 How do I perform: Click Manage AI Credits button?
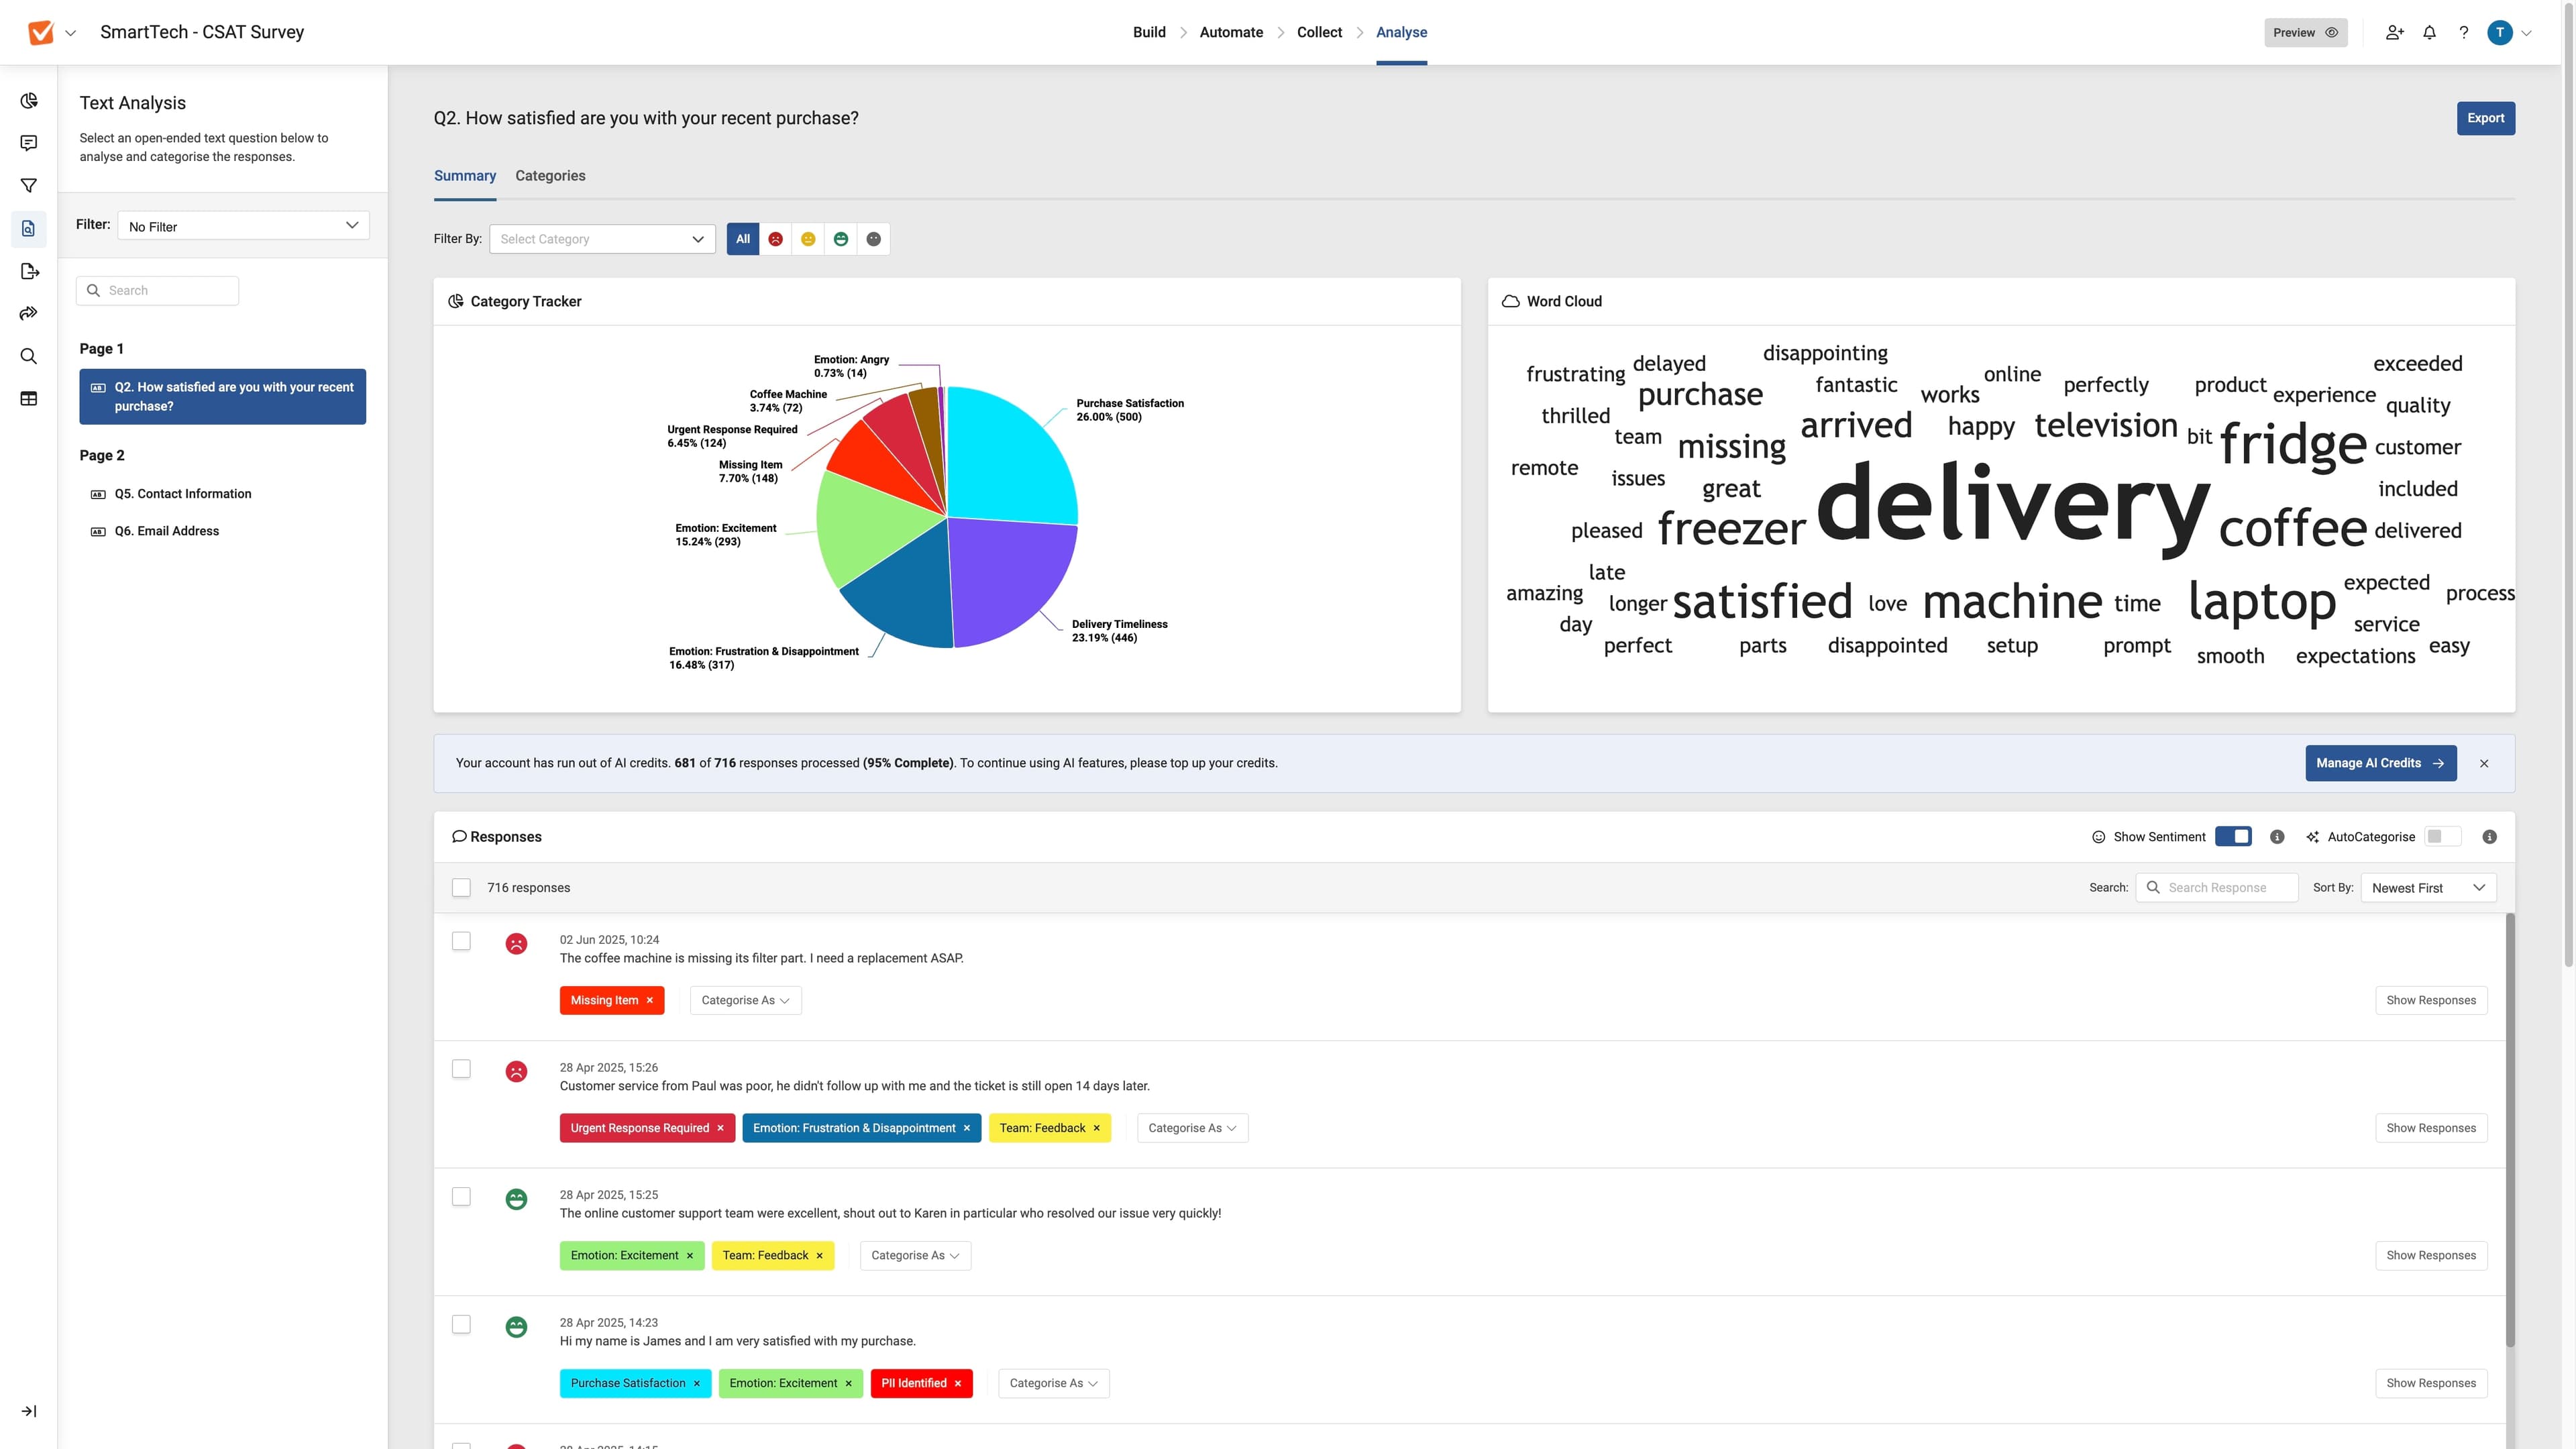(x=2380, y=763)
